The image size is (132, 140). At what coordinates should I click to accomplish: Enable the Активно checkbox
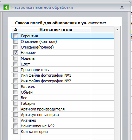tap(15, 120)
